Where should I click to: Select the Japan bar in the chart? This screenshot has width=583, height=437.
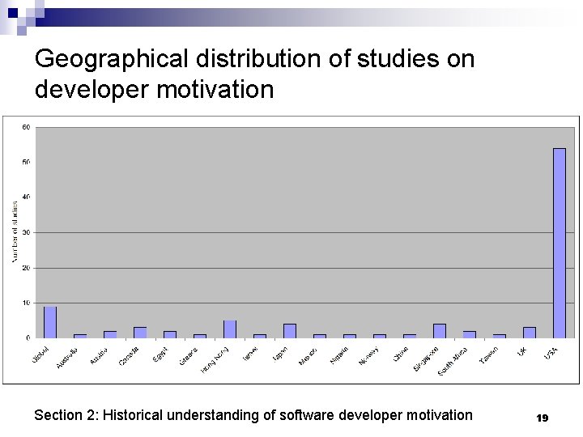click(x=290, y=331)
